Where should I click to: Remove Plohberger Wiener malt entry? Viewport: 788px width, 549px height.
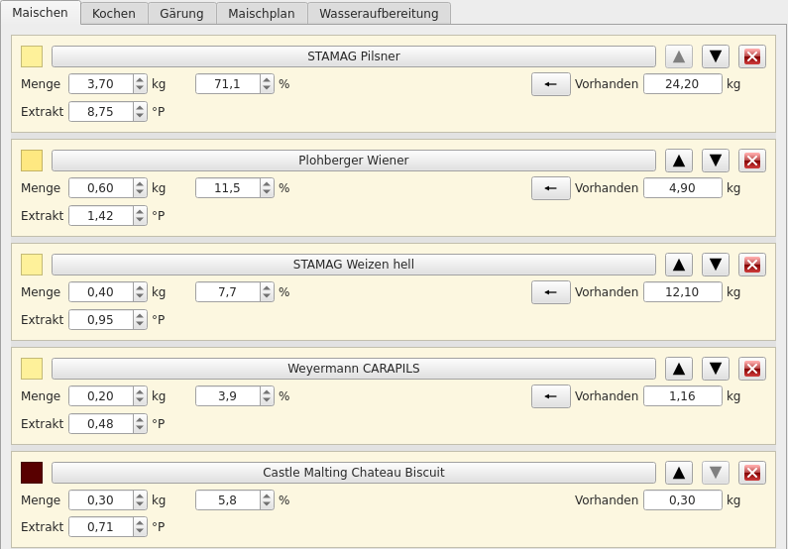tap(751, 161)
